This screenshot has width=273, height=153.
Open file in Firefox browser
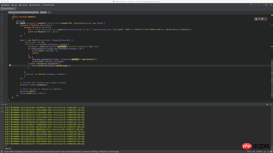point(259,19)
